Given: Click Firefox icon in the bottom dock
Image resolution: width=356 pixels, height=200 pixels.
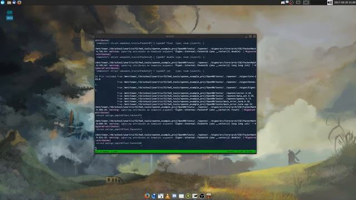Looking at the screenshot, I should 147,196.
